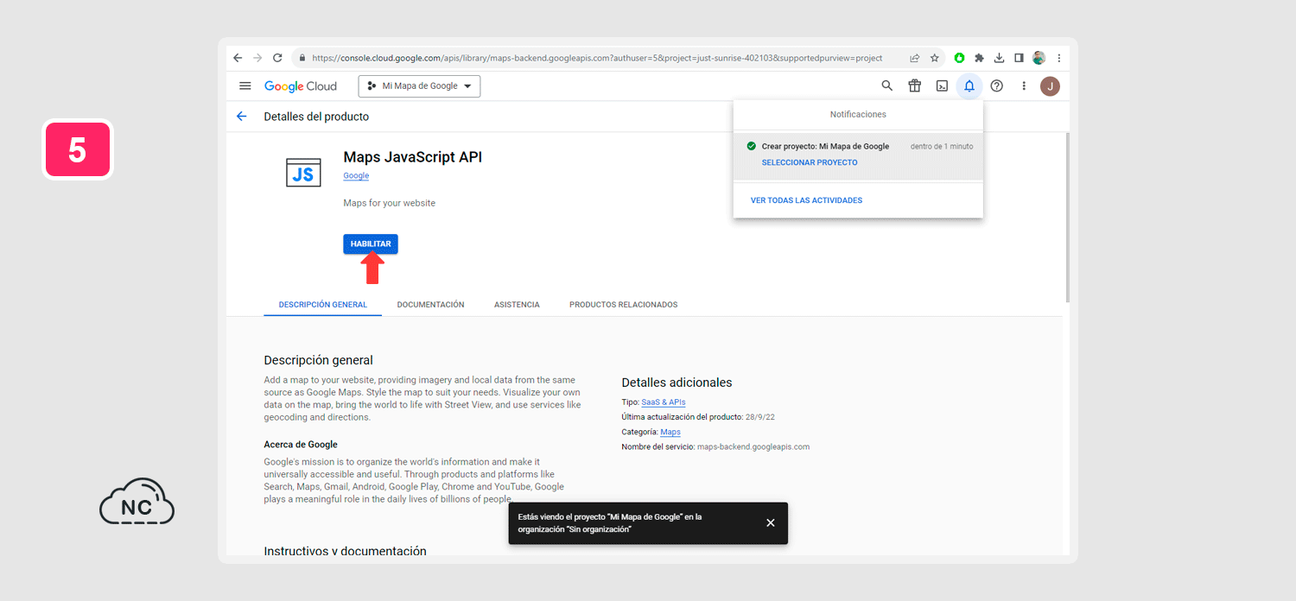1296x601 pixels.
Task: Click the Crear proyecto notification entry
Action: [x=859, y=155]
